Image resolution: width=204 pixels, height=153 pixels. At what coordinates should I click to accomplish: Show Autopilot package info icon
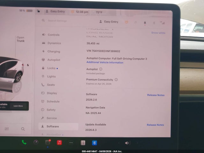[x=101, y=69]
